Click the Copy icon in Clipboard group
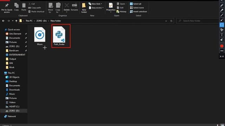Viewport: 225px width, 126px height. click(x=17, y=6)
